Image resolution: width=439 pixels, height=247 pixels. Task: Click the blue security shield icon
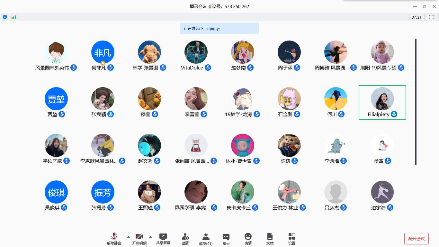(5, 17)
